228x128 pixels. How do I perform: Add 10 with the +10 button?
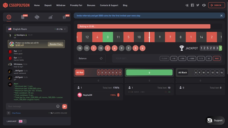click(174, 59)
